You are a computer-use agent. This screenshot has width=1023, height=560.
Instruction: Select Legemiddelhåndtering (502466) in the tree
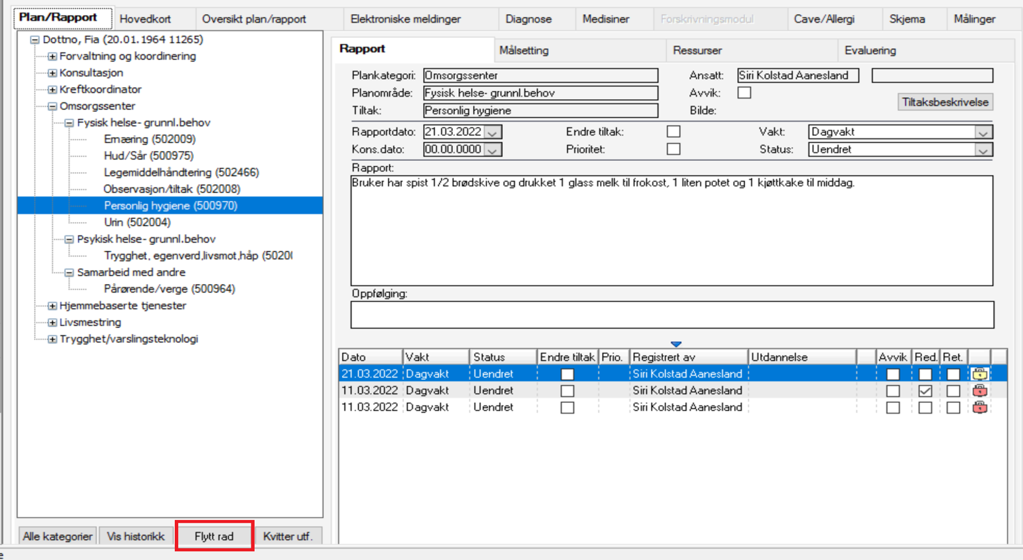tap(181, 172)
